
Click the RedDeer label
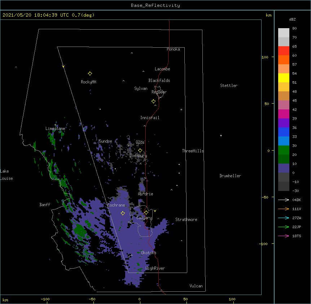pyautogui.click(x=159, y=92)
